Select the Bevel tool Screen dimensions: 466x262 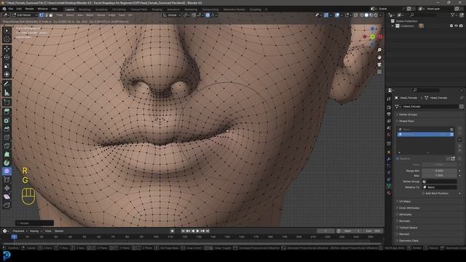tap(7, 129)
